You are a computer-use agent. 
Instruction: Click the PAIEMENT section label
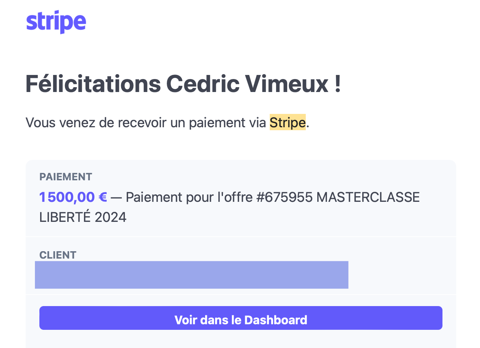point(66,177)
